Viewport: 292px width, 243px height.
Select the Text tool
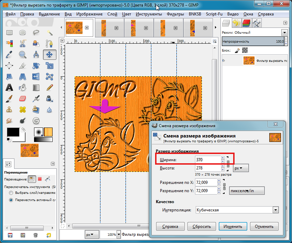coord(9,87)
